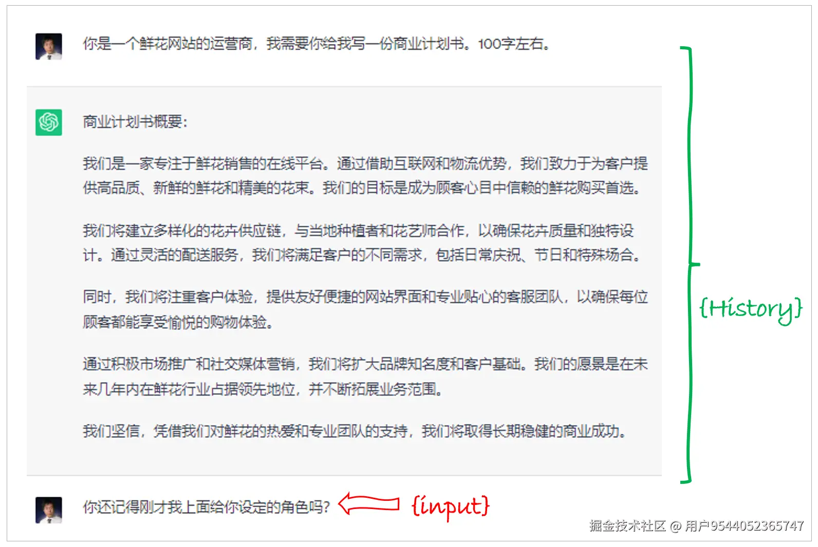Viewport: 818px width, 547px height.
Task: Click the paragraph starting 通过积极市场推广
Action: pyautogui.click(x=365, y=377)
